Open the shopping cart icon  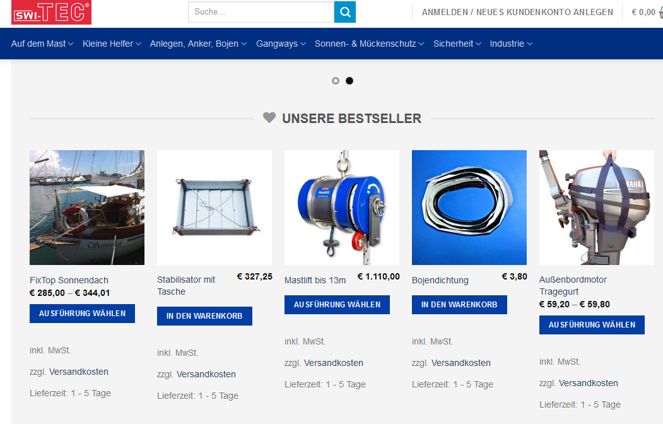tap(660, 12)
